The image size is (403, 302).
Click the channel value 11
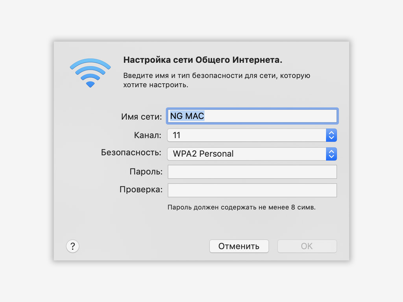pyautogui.click(x=177, y=135)
